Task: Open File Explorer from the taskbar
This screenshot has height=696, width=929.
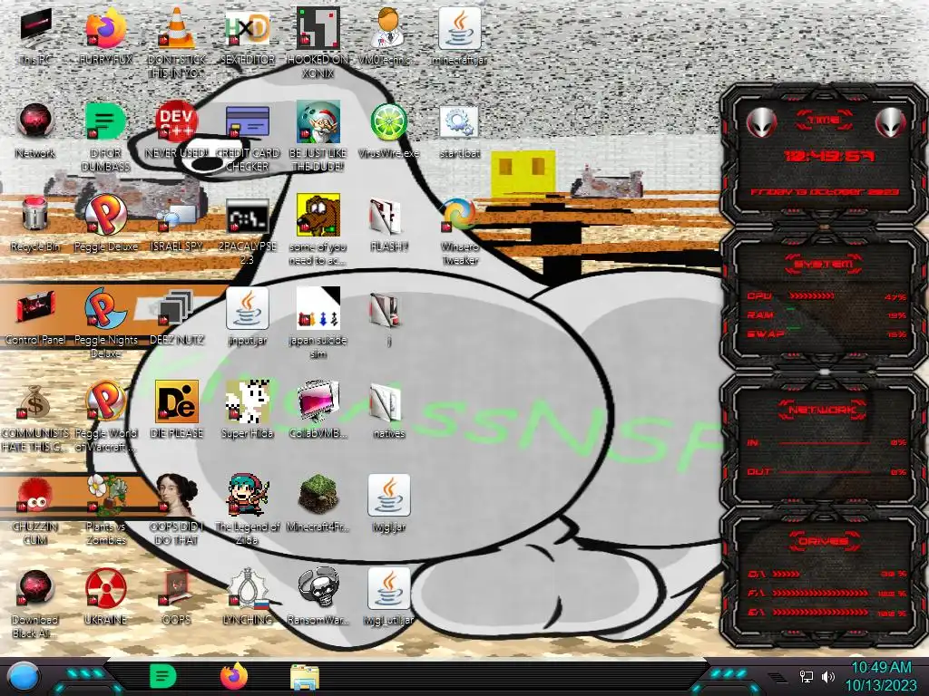Action: coord(305,677)
